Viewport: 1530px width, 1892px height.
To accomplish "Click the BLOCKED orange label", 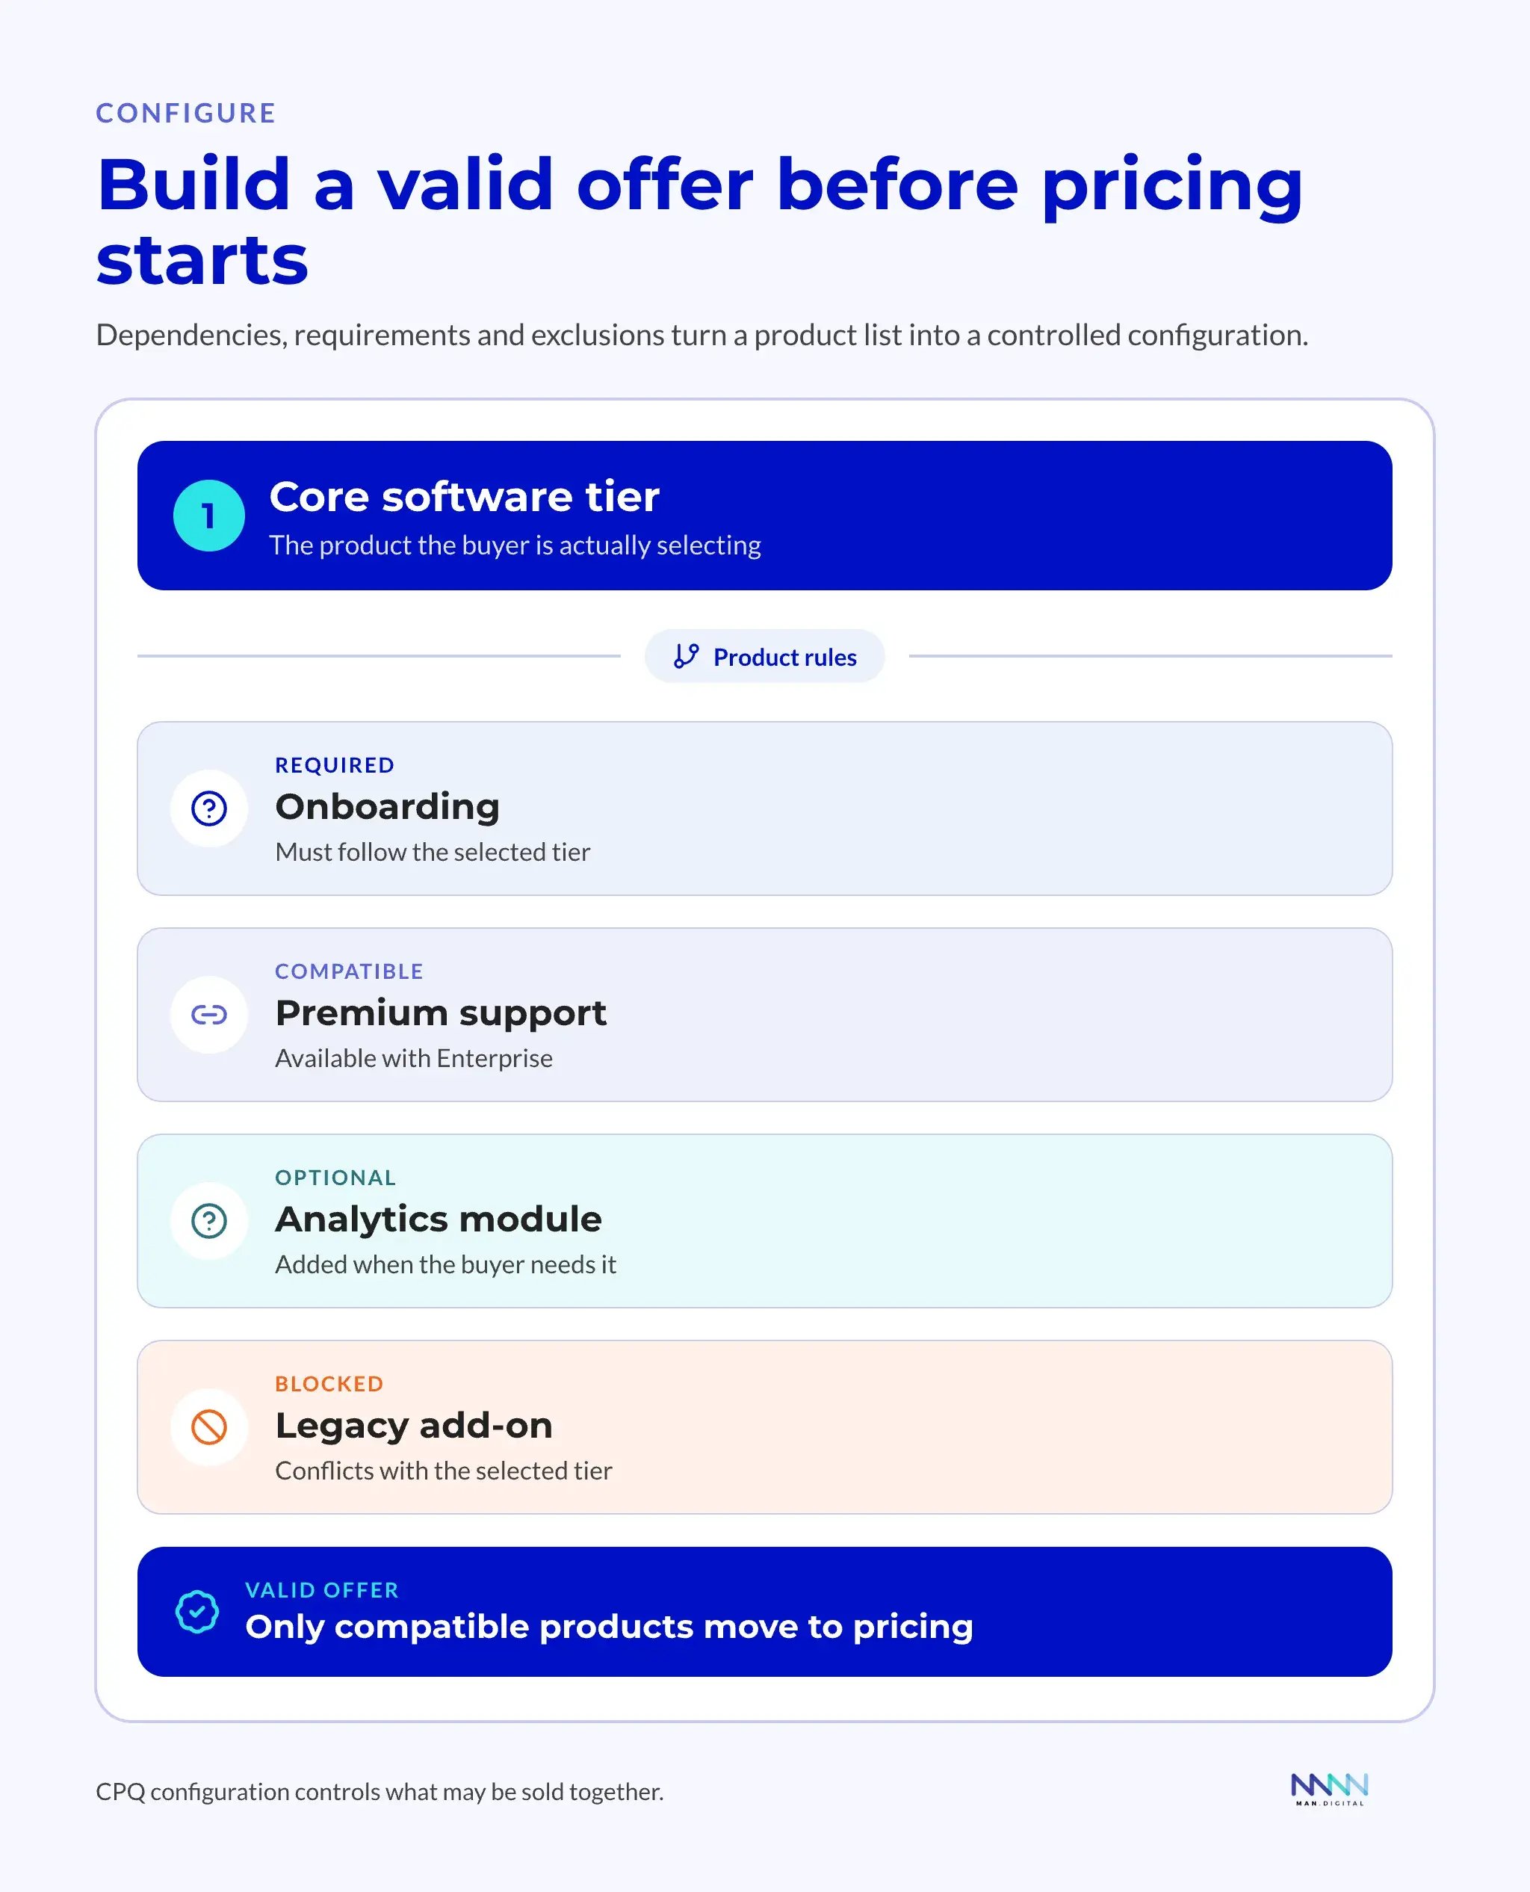I will point(329,1383).
